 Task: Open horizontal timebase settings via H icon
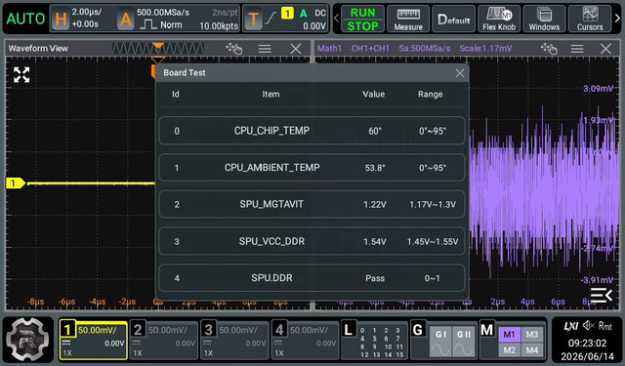pyautogui.click(x=61, y=19)
